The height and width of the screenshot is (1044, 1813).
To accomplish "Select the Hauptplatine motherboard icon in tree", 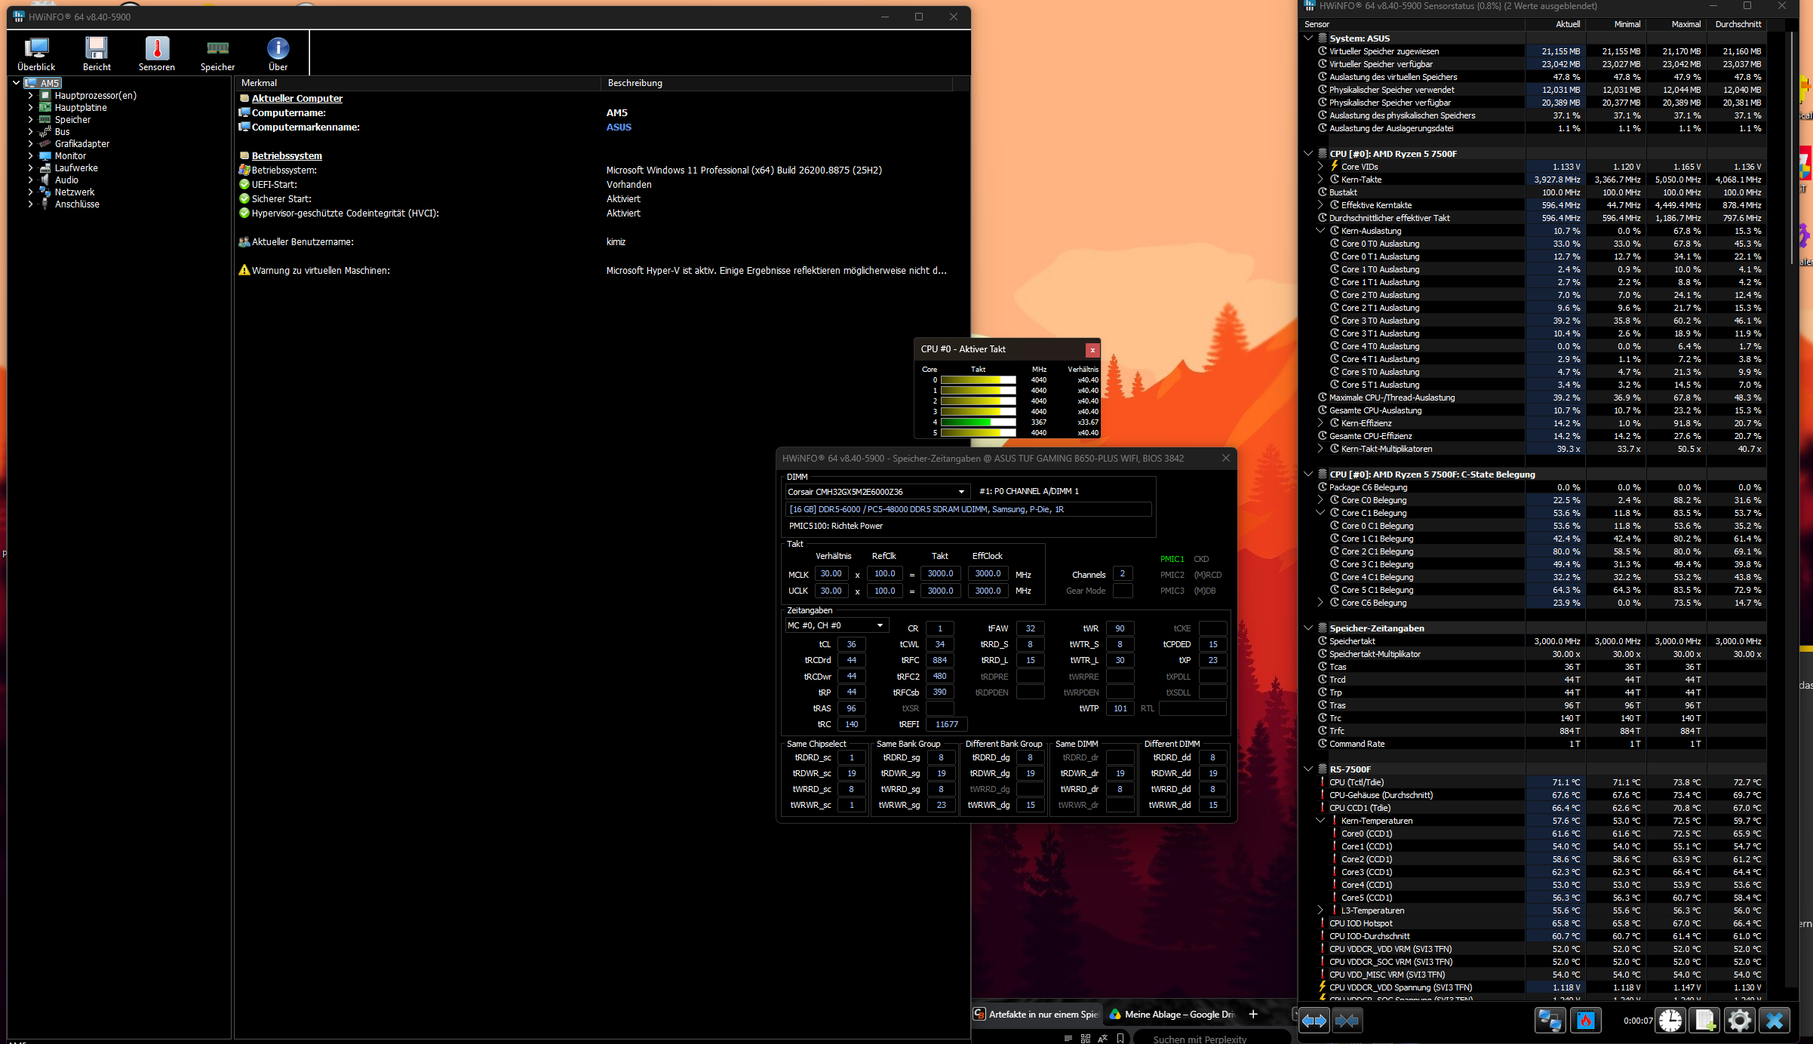I will [x=45, y=108].
